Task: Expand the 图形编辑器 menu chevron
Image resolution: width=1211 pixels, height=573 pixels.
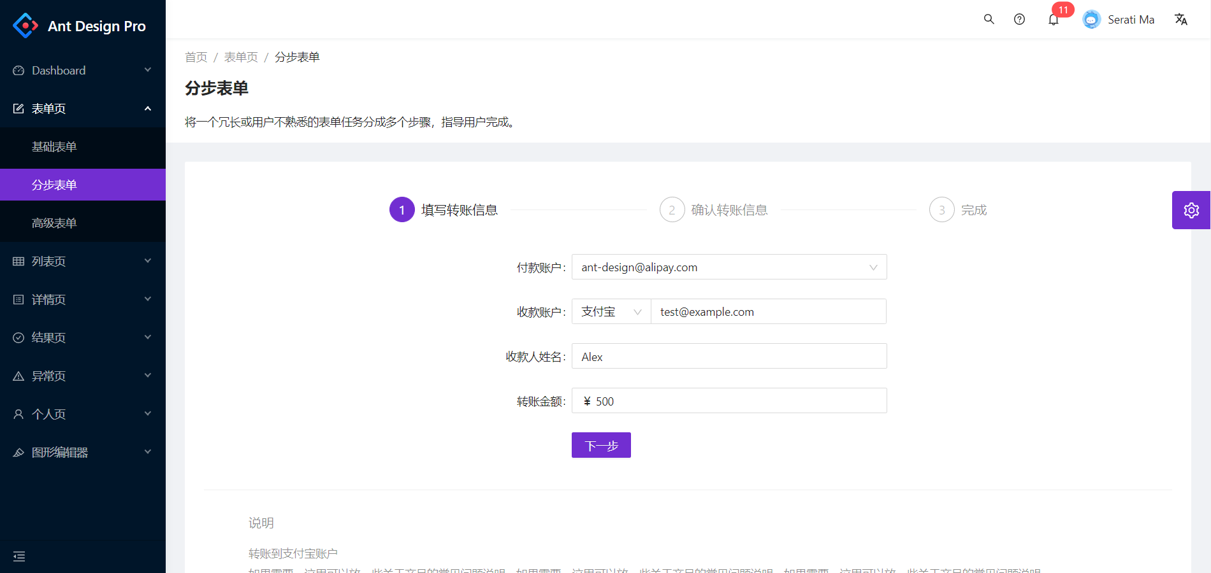Action: point(148,452)
